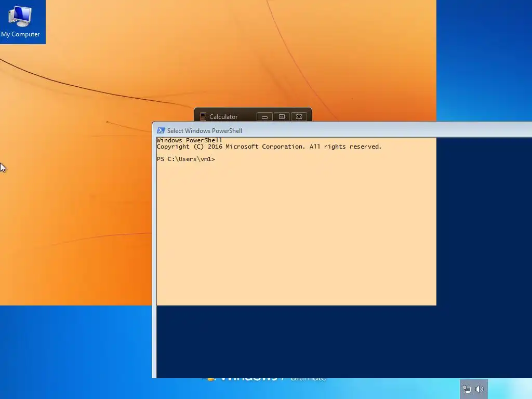This screenshot has height=399, width=532.
Task: Open the network icon in the system tray
Action: 467,389
